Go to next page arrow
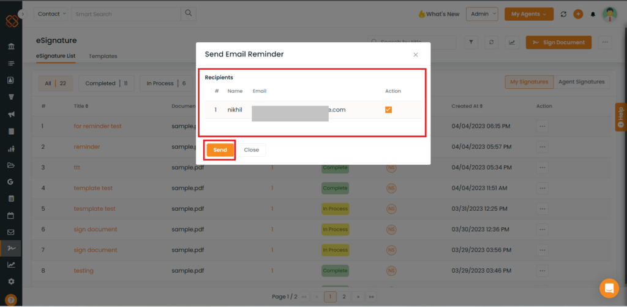The height and width of the screenshot is (307, 627). 358,297
